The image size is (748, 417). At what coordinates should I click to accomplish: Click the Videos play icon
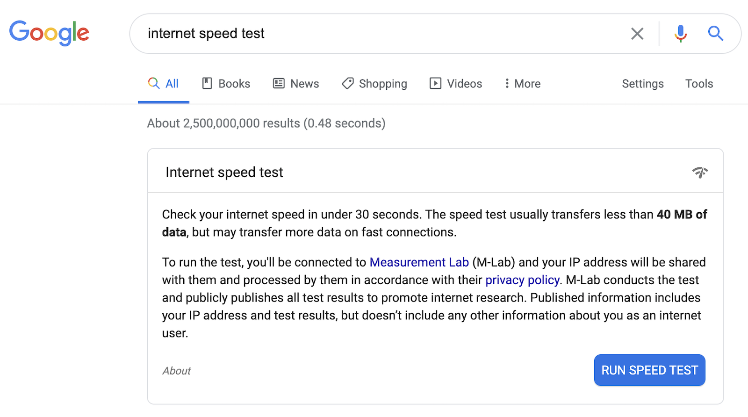click(435, 83)
